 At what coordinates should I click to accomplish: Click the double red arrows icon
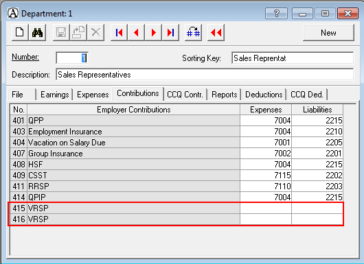pos(216,32)
